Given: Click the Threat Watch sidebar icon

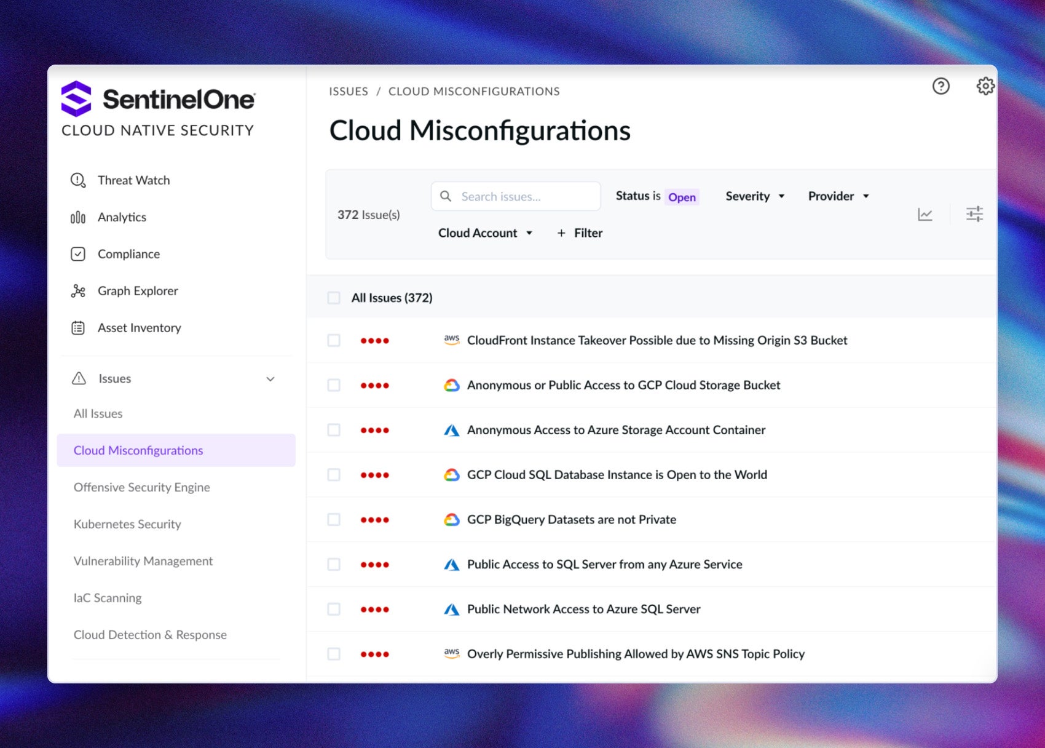Looking at the screenshot, I should coord(78,180).
